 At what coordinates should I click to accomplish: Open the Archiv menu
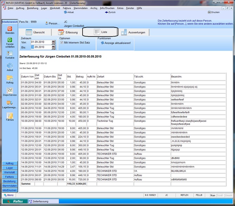click(94, 8)
